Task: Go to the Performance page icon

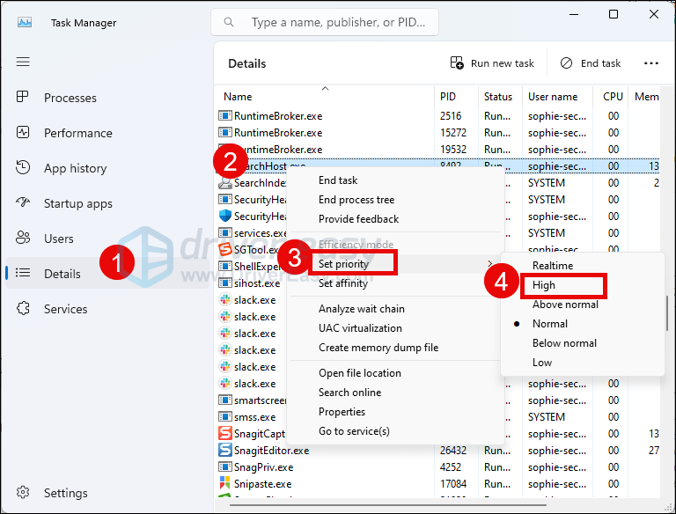Action: click(x=24, y=133)
